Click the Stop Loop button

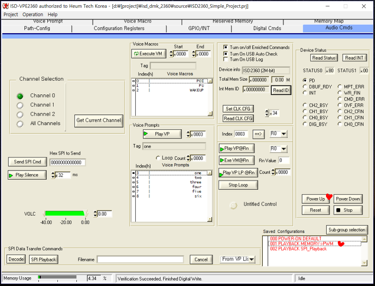coord(238,185)
